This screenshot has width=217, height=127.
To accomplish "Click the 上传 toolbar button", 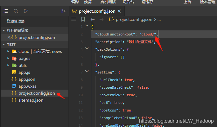I will click(x=187, y=2).
